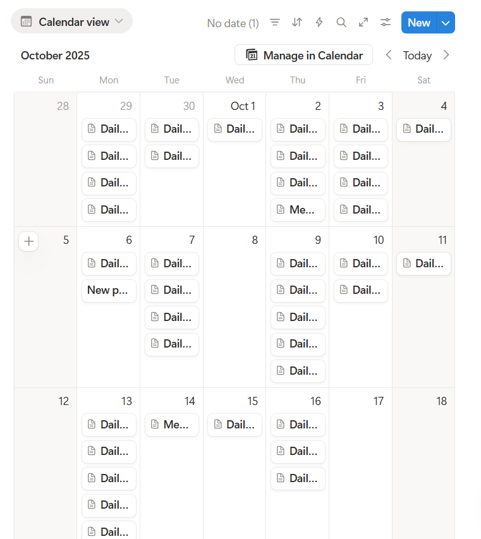Go to previous month arrow
481x539 pixels.
[389, 55]
